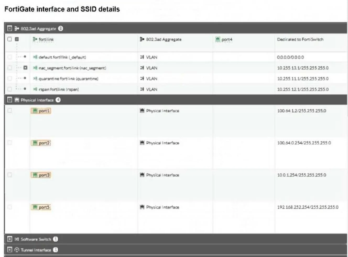Tick the rspan.fortilink row checkbox
The height and width of the screenshot is (257, 348).
(10, 89)
